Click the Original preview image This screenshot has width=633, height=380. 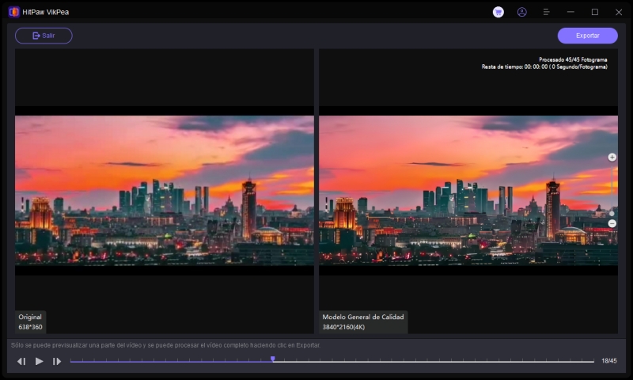(x=165, y=190)
